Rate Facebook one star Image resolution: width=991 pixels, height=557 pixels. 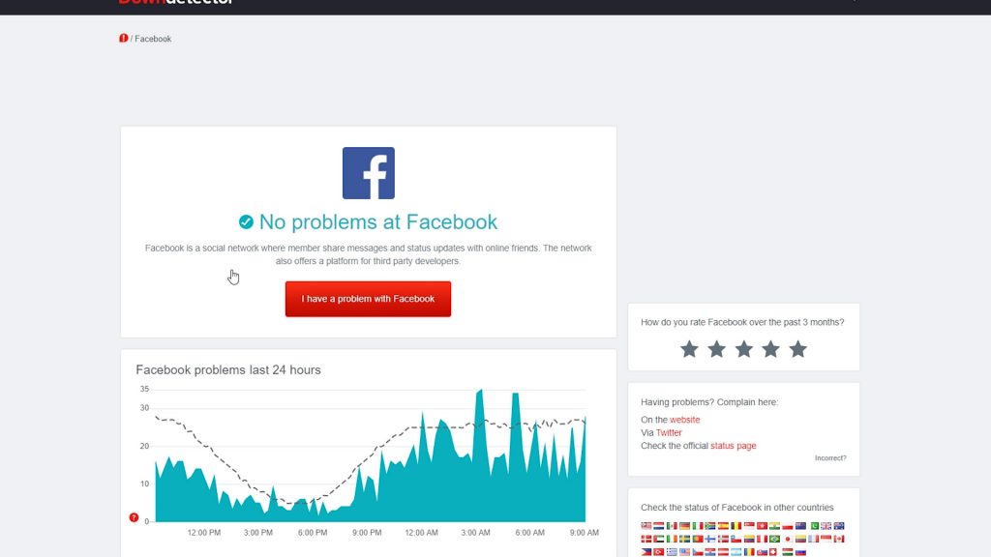[689, 349]
